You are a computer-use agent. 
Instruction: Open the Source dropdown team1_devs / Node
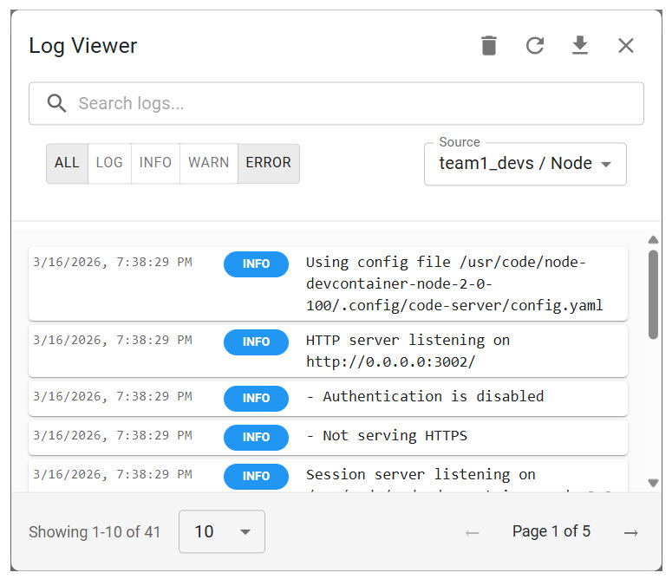click(x=525, y=164)
